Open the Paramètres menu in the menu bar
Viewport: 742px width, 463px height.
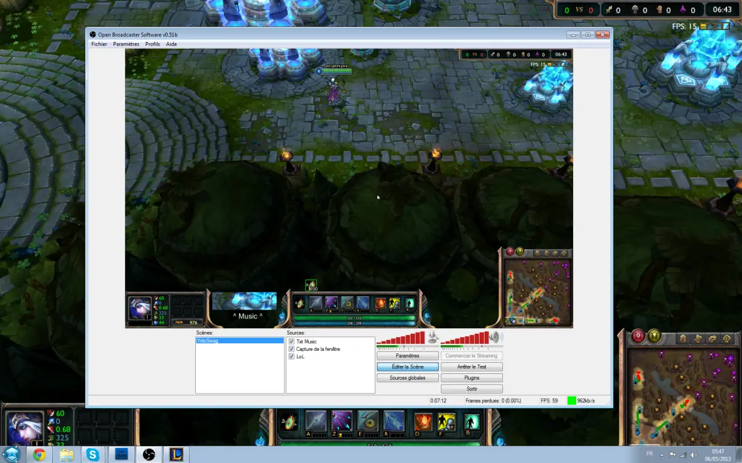pos(126,44)
